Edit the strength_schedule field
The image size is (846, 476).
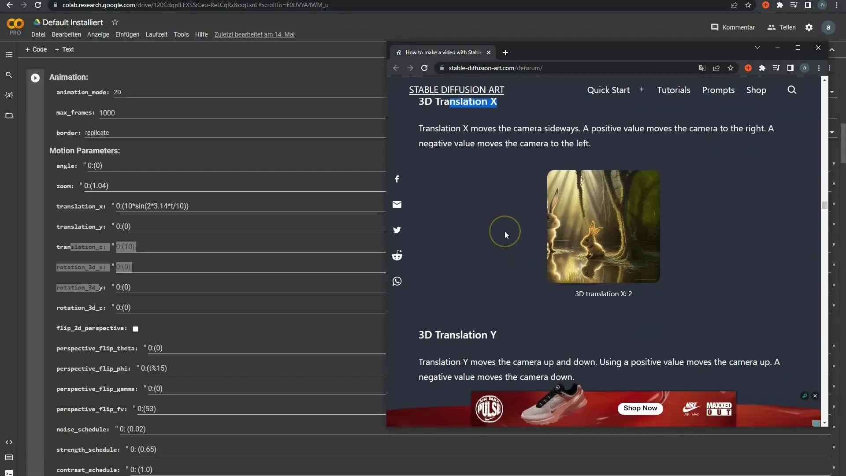(480, 450)
